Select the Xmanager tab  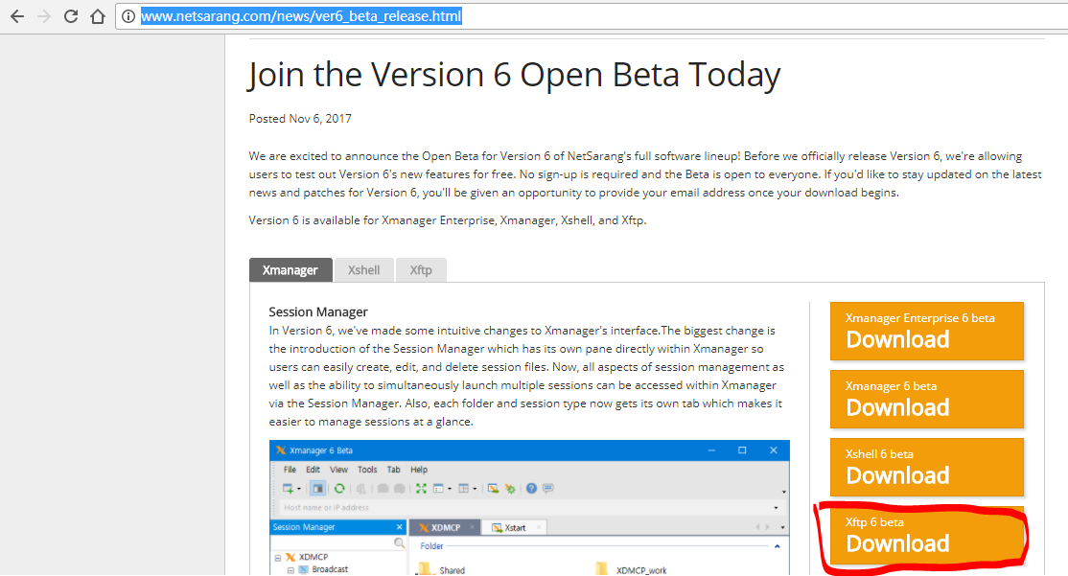point(290,269)
